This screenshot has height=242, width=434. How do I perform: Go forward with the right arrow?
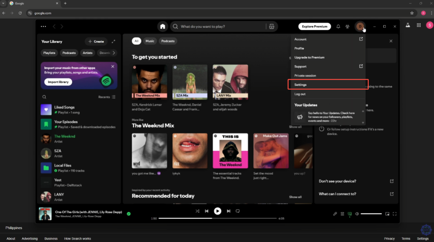[62, 27]
